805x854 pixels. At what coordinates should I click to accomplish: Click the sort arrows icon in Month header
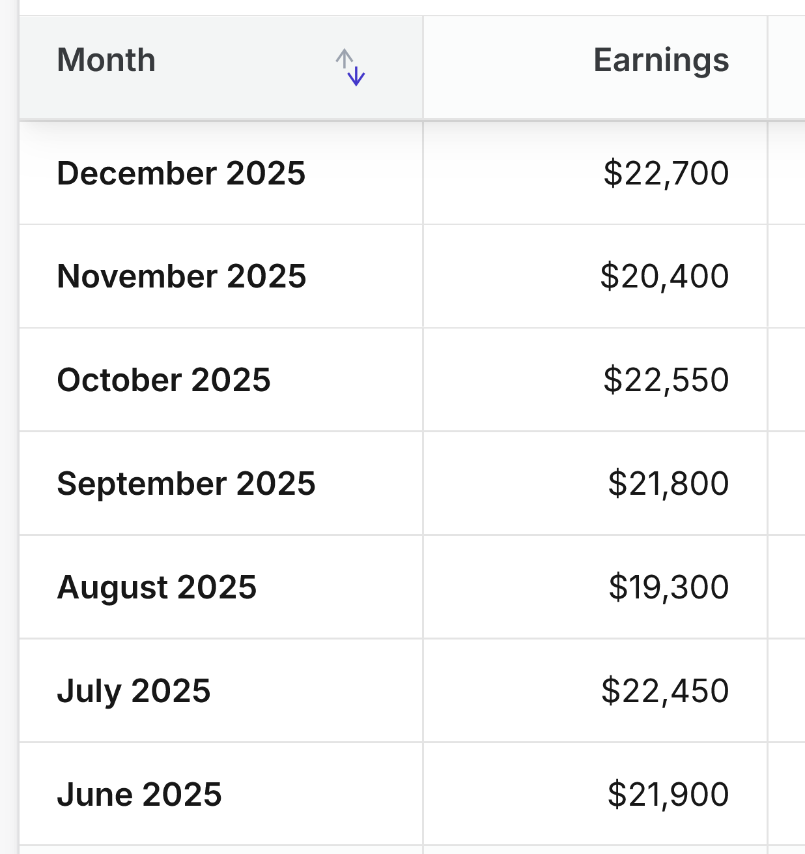click(350, 67)
